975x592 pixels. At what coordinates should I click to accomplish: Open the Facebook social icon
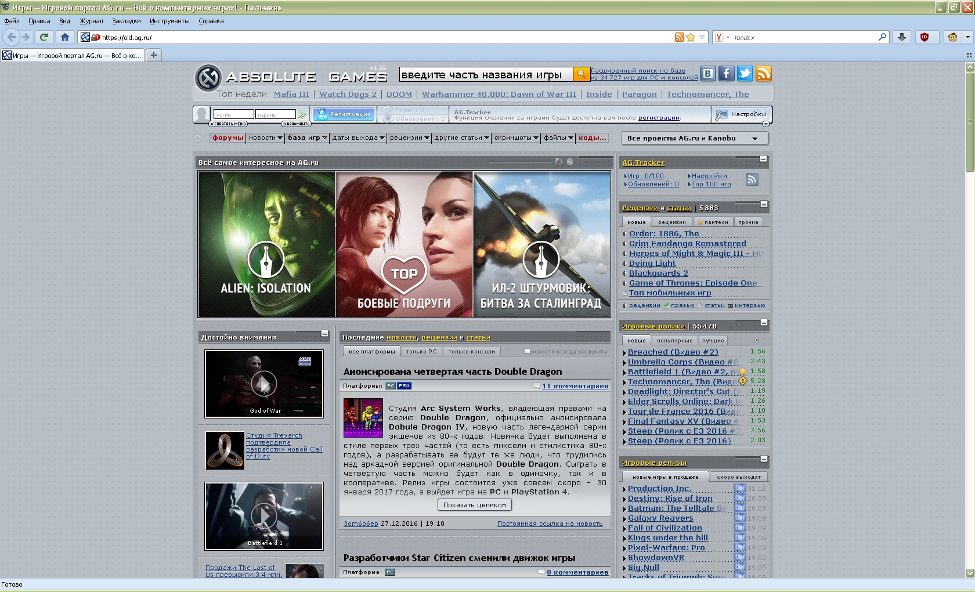(x=726, y=74)
